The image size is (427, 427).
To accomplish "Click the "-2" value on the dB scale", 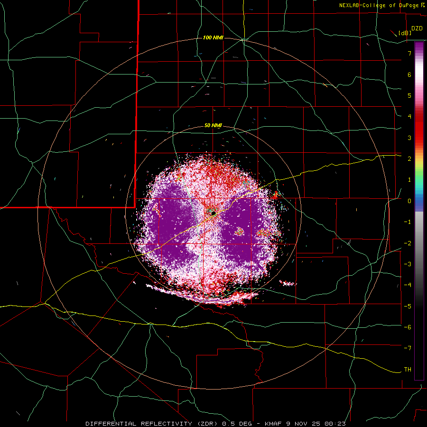I will coord(408,243).
